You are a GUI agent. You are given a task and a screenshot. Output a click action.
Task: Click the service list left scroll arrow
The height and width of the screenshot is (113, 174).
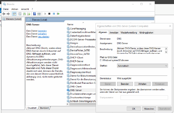tap(68, 104)
